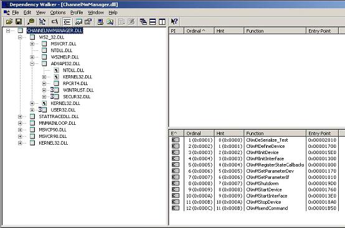This screenshot has height=228, width=345.
Task: Select the CNwMShutdown export row
Action: [254, 183]
